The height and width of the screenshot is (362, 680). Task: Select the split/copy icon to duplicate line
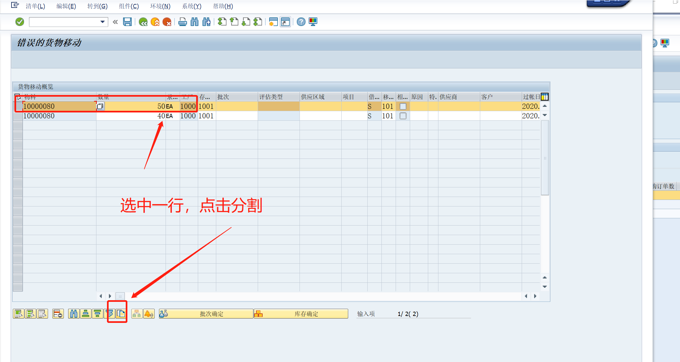tap(121, 313)
